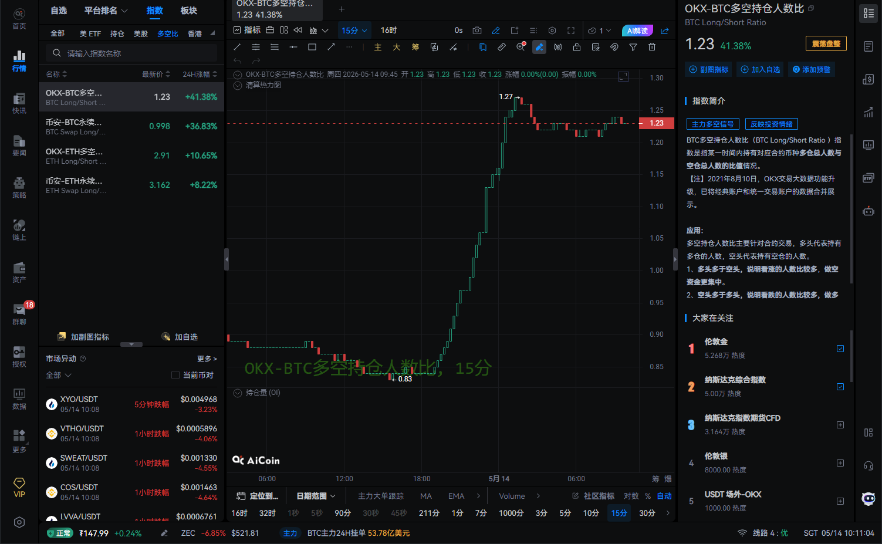The height and width of the screenshot is (544, 882).
Task: Select the 香港 category tab
Action: coord(195,33)
